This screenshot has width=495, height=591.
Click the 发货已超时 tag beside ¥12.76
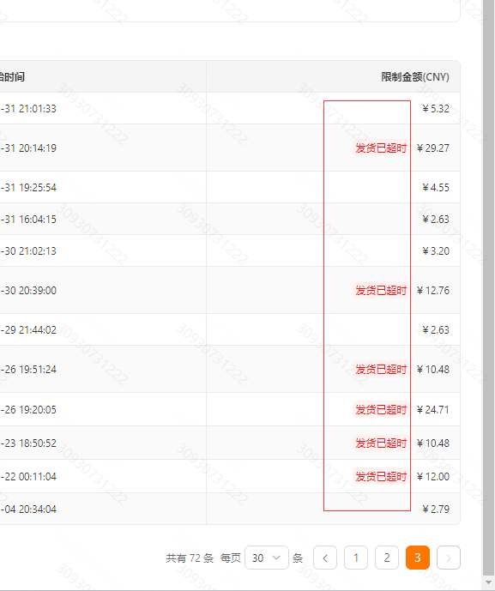tap(381, 290)
